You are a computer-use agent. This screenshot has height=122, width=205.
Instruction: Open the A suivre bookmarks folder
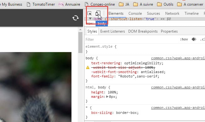click(143, 4)
